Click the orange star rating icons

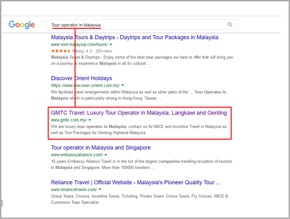pyautogui.click(x=61, y=51)
